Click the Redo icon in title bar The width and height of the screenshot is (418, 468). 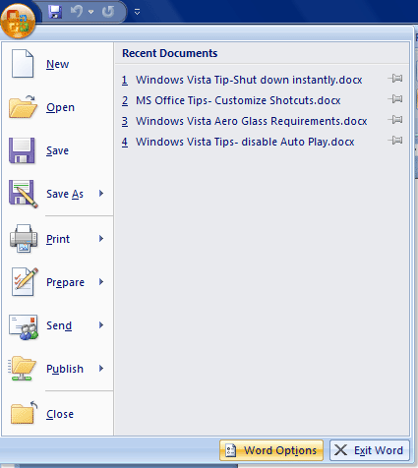108,12
